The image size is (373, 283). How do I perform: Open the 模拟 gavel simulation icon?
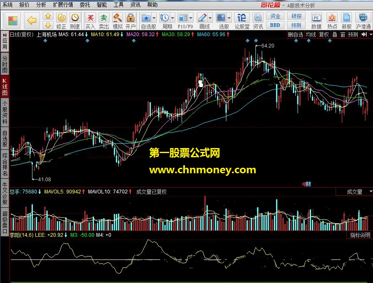click(x=117, y=18)
